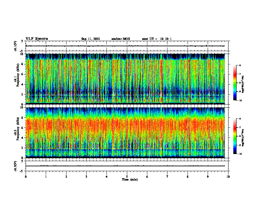Click the ch.1 color scale bar
257x198 pixels.
tap(235, 83)
